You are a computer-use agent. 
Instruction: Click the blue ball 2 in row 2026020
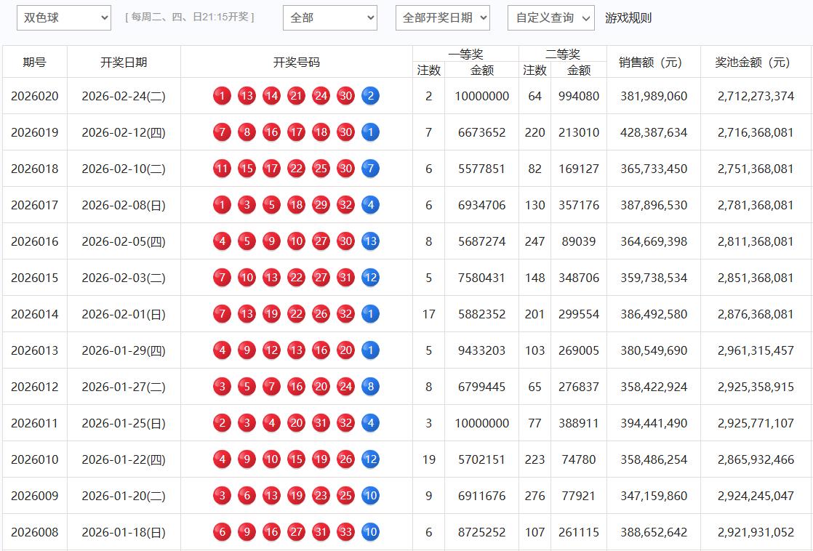370,96
